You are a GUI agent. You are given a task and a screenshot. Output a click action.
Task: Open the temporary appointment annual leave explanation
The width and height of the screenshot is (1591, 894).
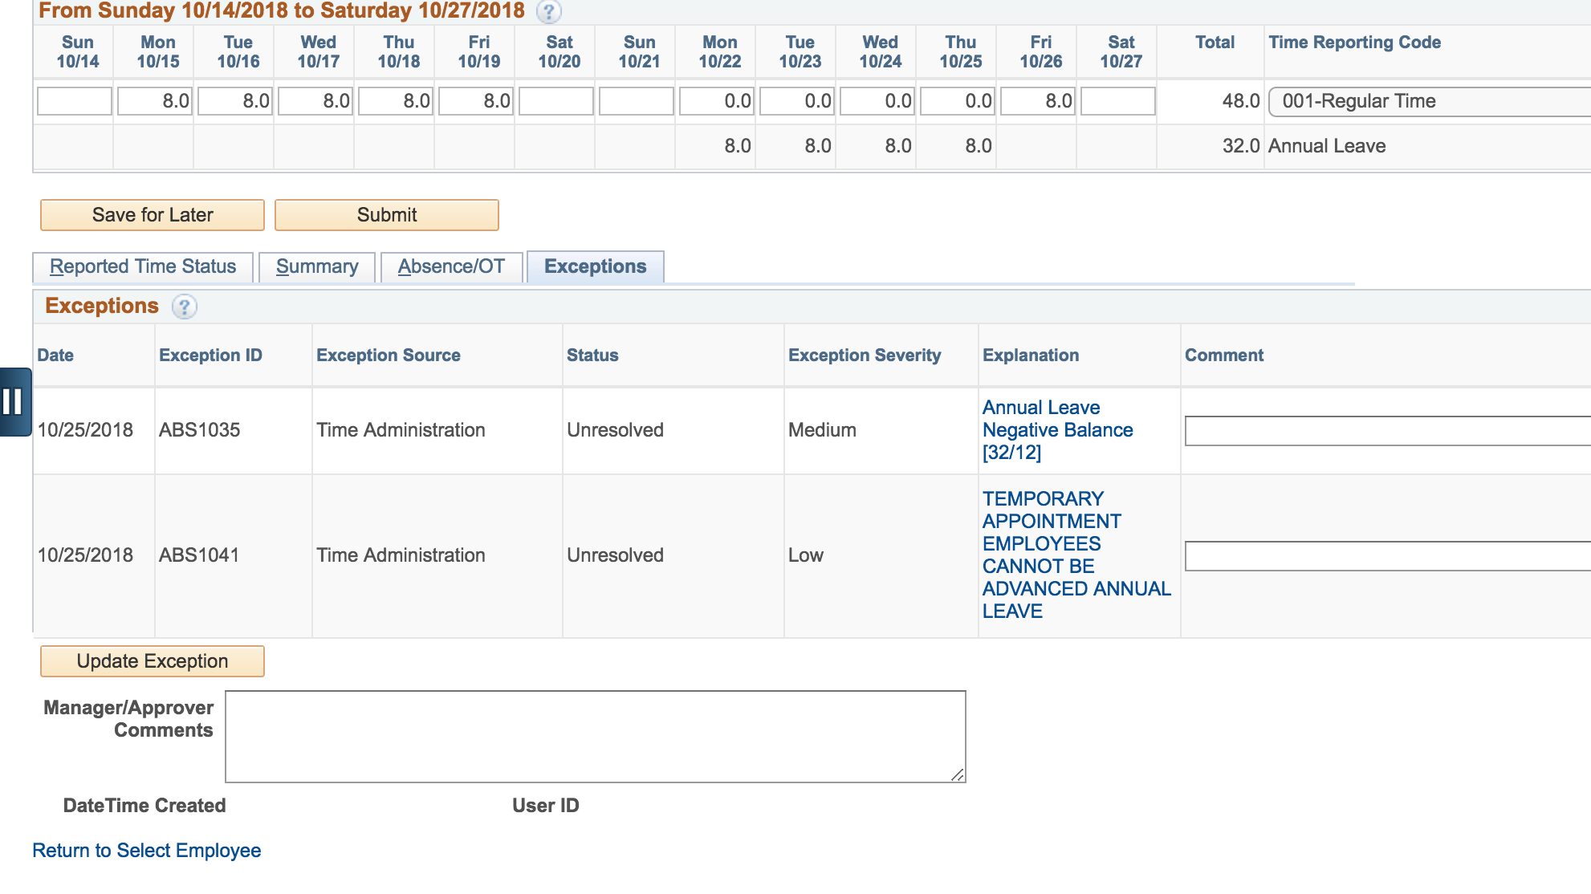(1075, 554)
